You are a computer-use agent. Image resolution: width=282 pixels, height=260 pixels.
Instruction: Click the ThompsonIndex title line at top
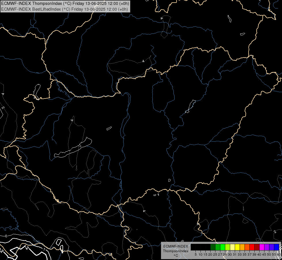click(x=65, y=3)
